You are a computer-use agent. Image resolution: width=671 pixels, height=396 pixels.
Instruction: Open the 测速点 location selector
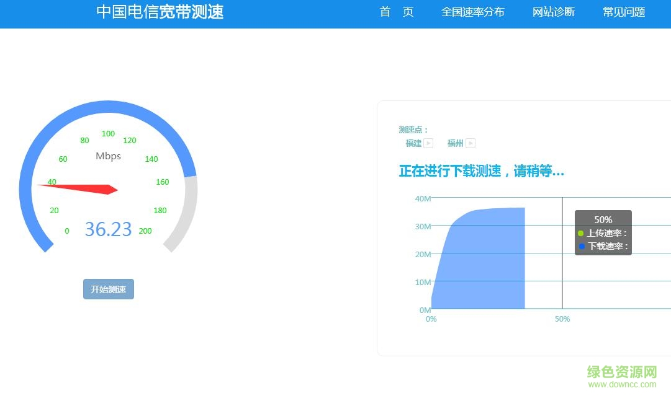(412, 130)
